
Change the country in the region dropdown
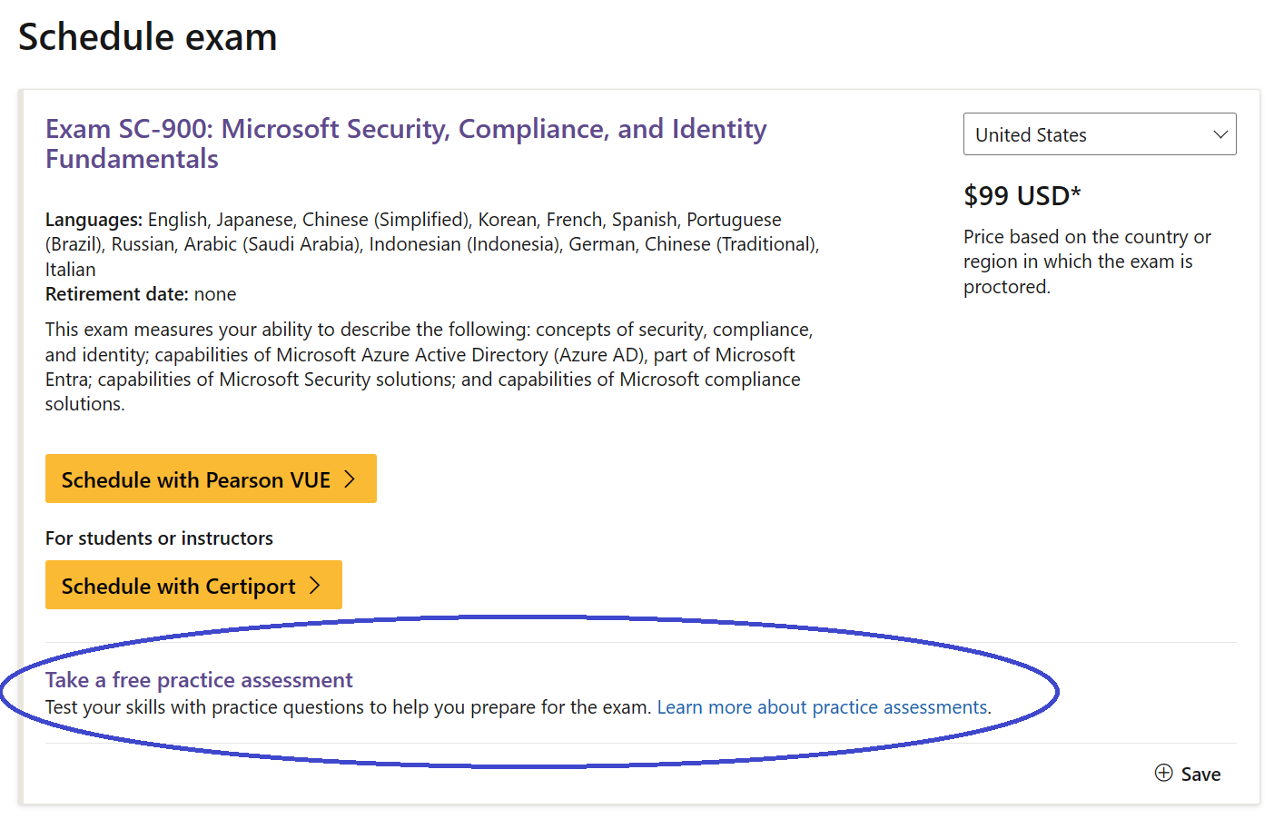pyautogui.click(x=1100, y=133)
